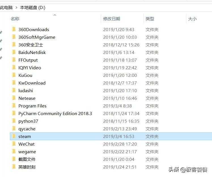Viewport: 212px width, 177px height.
Task: Select the wegame folder icon
Action: click(14, 152)
